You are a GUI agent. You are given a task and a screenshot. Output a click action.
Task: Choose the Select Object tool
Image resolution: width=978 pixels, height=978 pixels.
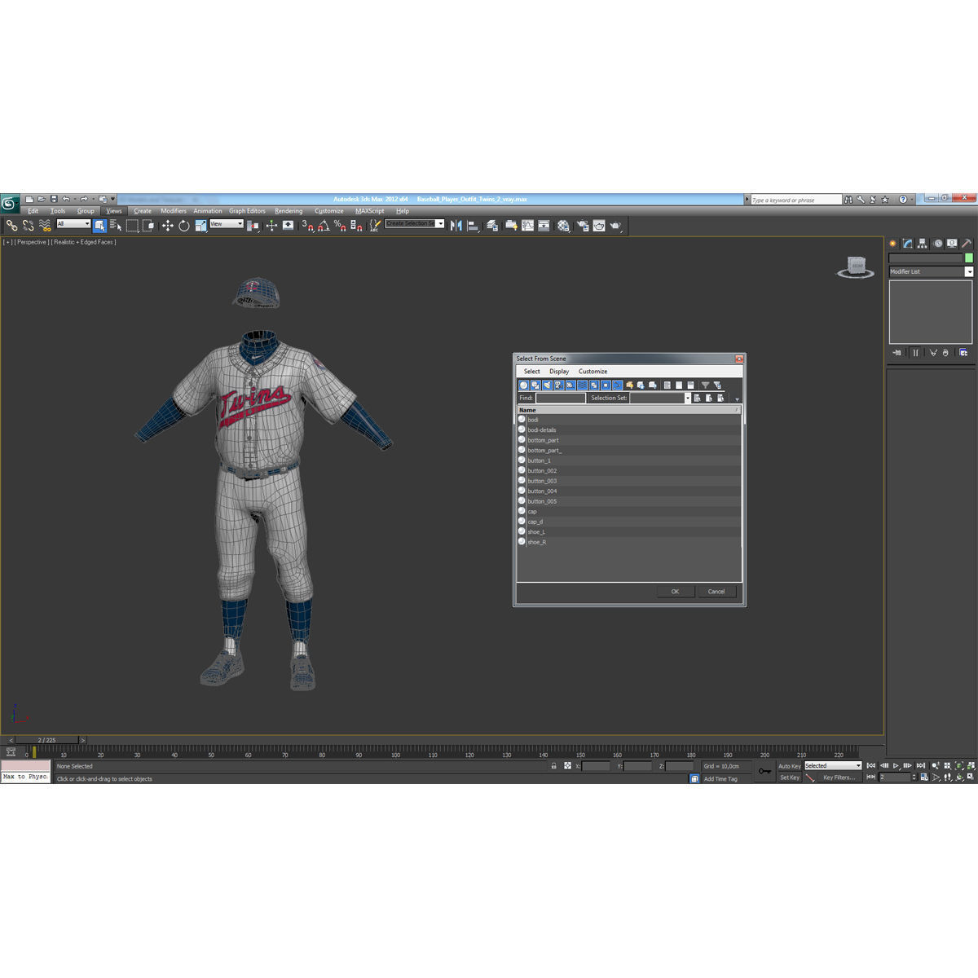[x=99, y=226]
